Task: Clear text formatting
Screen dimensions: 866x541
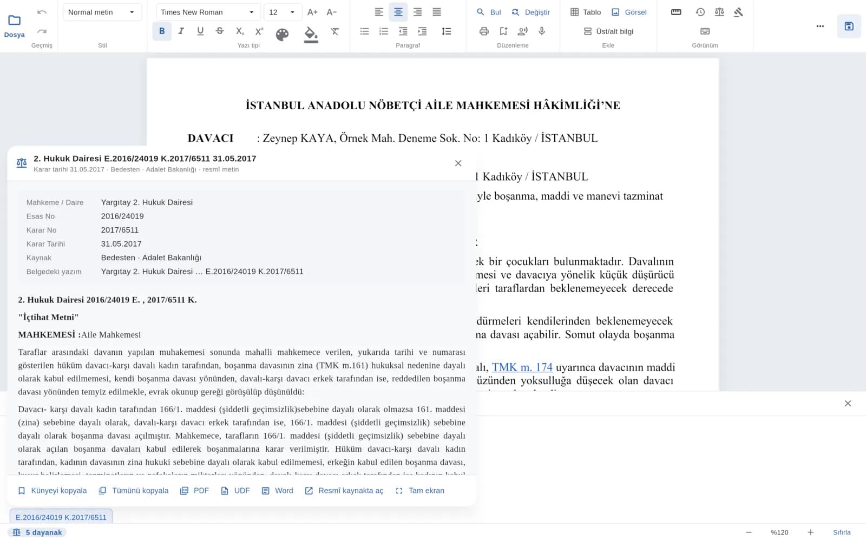Action: tap(335, 31)
